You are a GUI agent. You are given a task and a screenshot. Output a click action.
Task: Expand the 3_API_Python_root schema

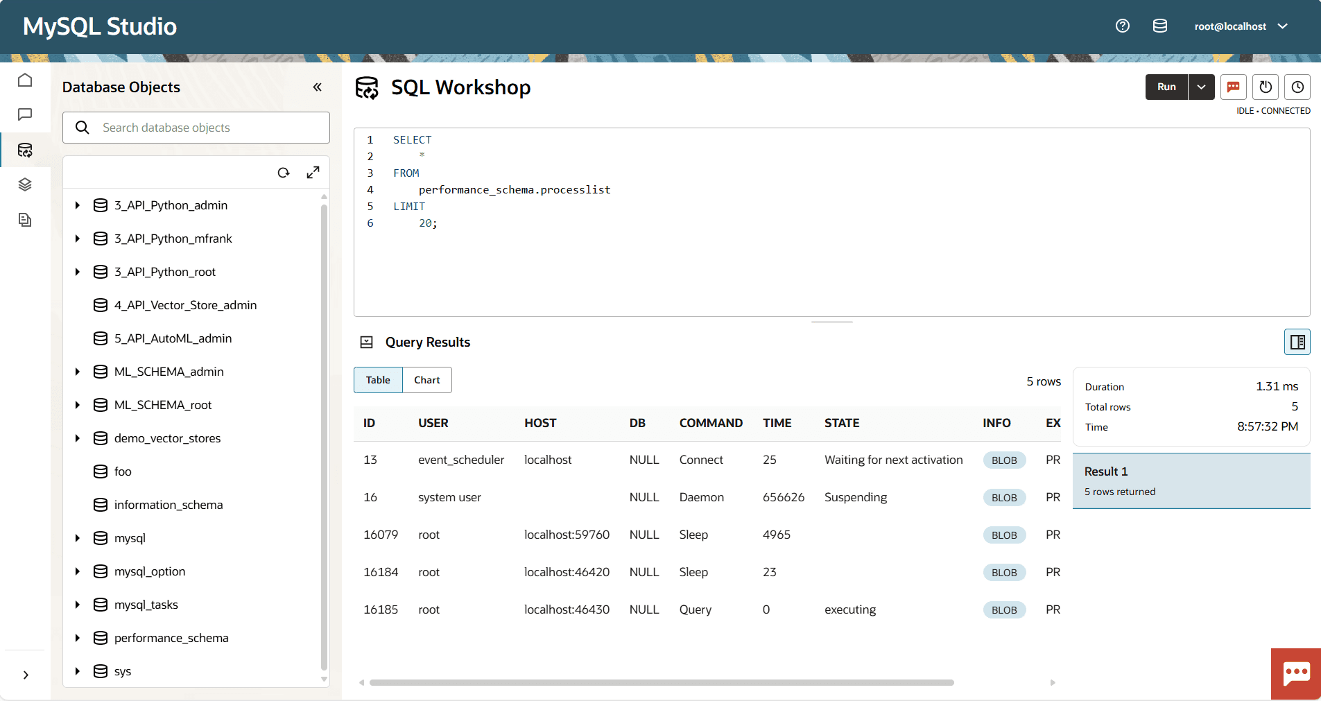coord(78,272)
